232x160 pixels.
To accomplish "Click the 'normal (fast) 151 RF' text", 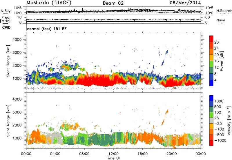I will (47, 29).
